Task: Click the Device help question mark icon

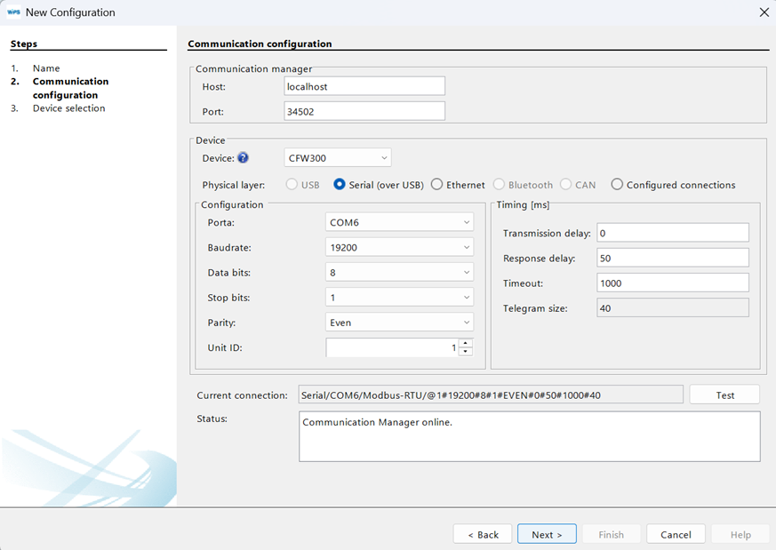Action: (244, 157)
